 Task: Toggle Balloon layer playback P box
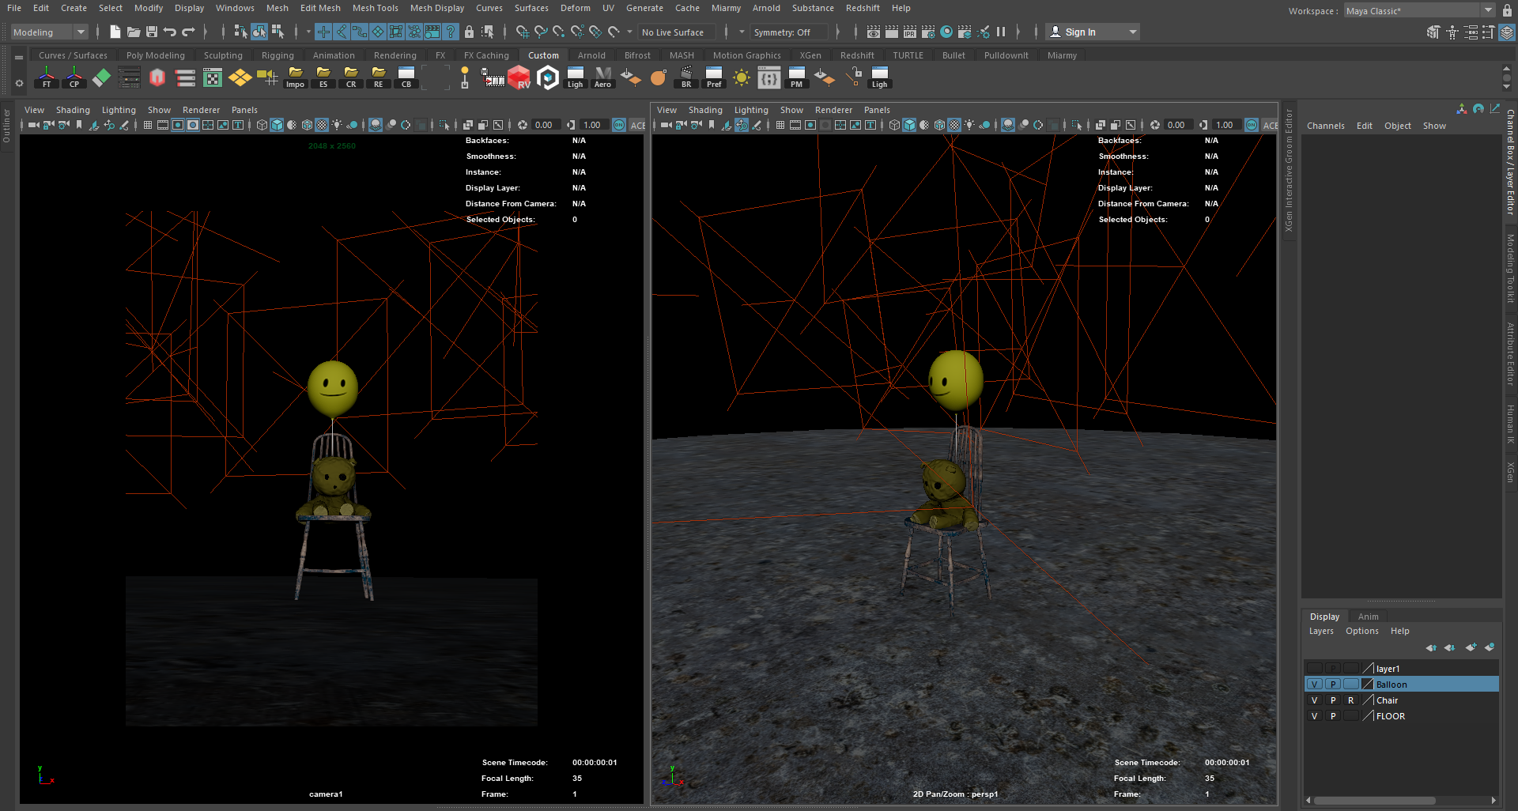click(1333, 685)
